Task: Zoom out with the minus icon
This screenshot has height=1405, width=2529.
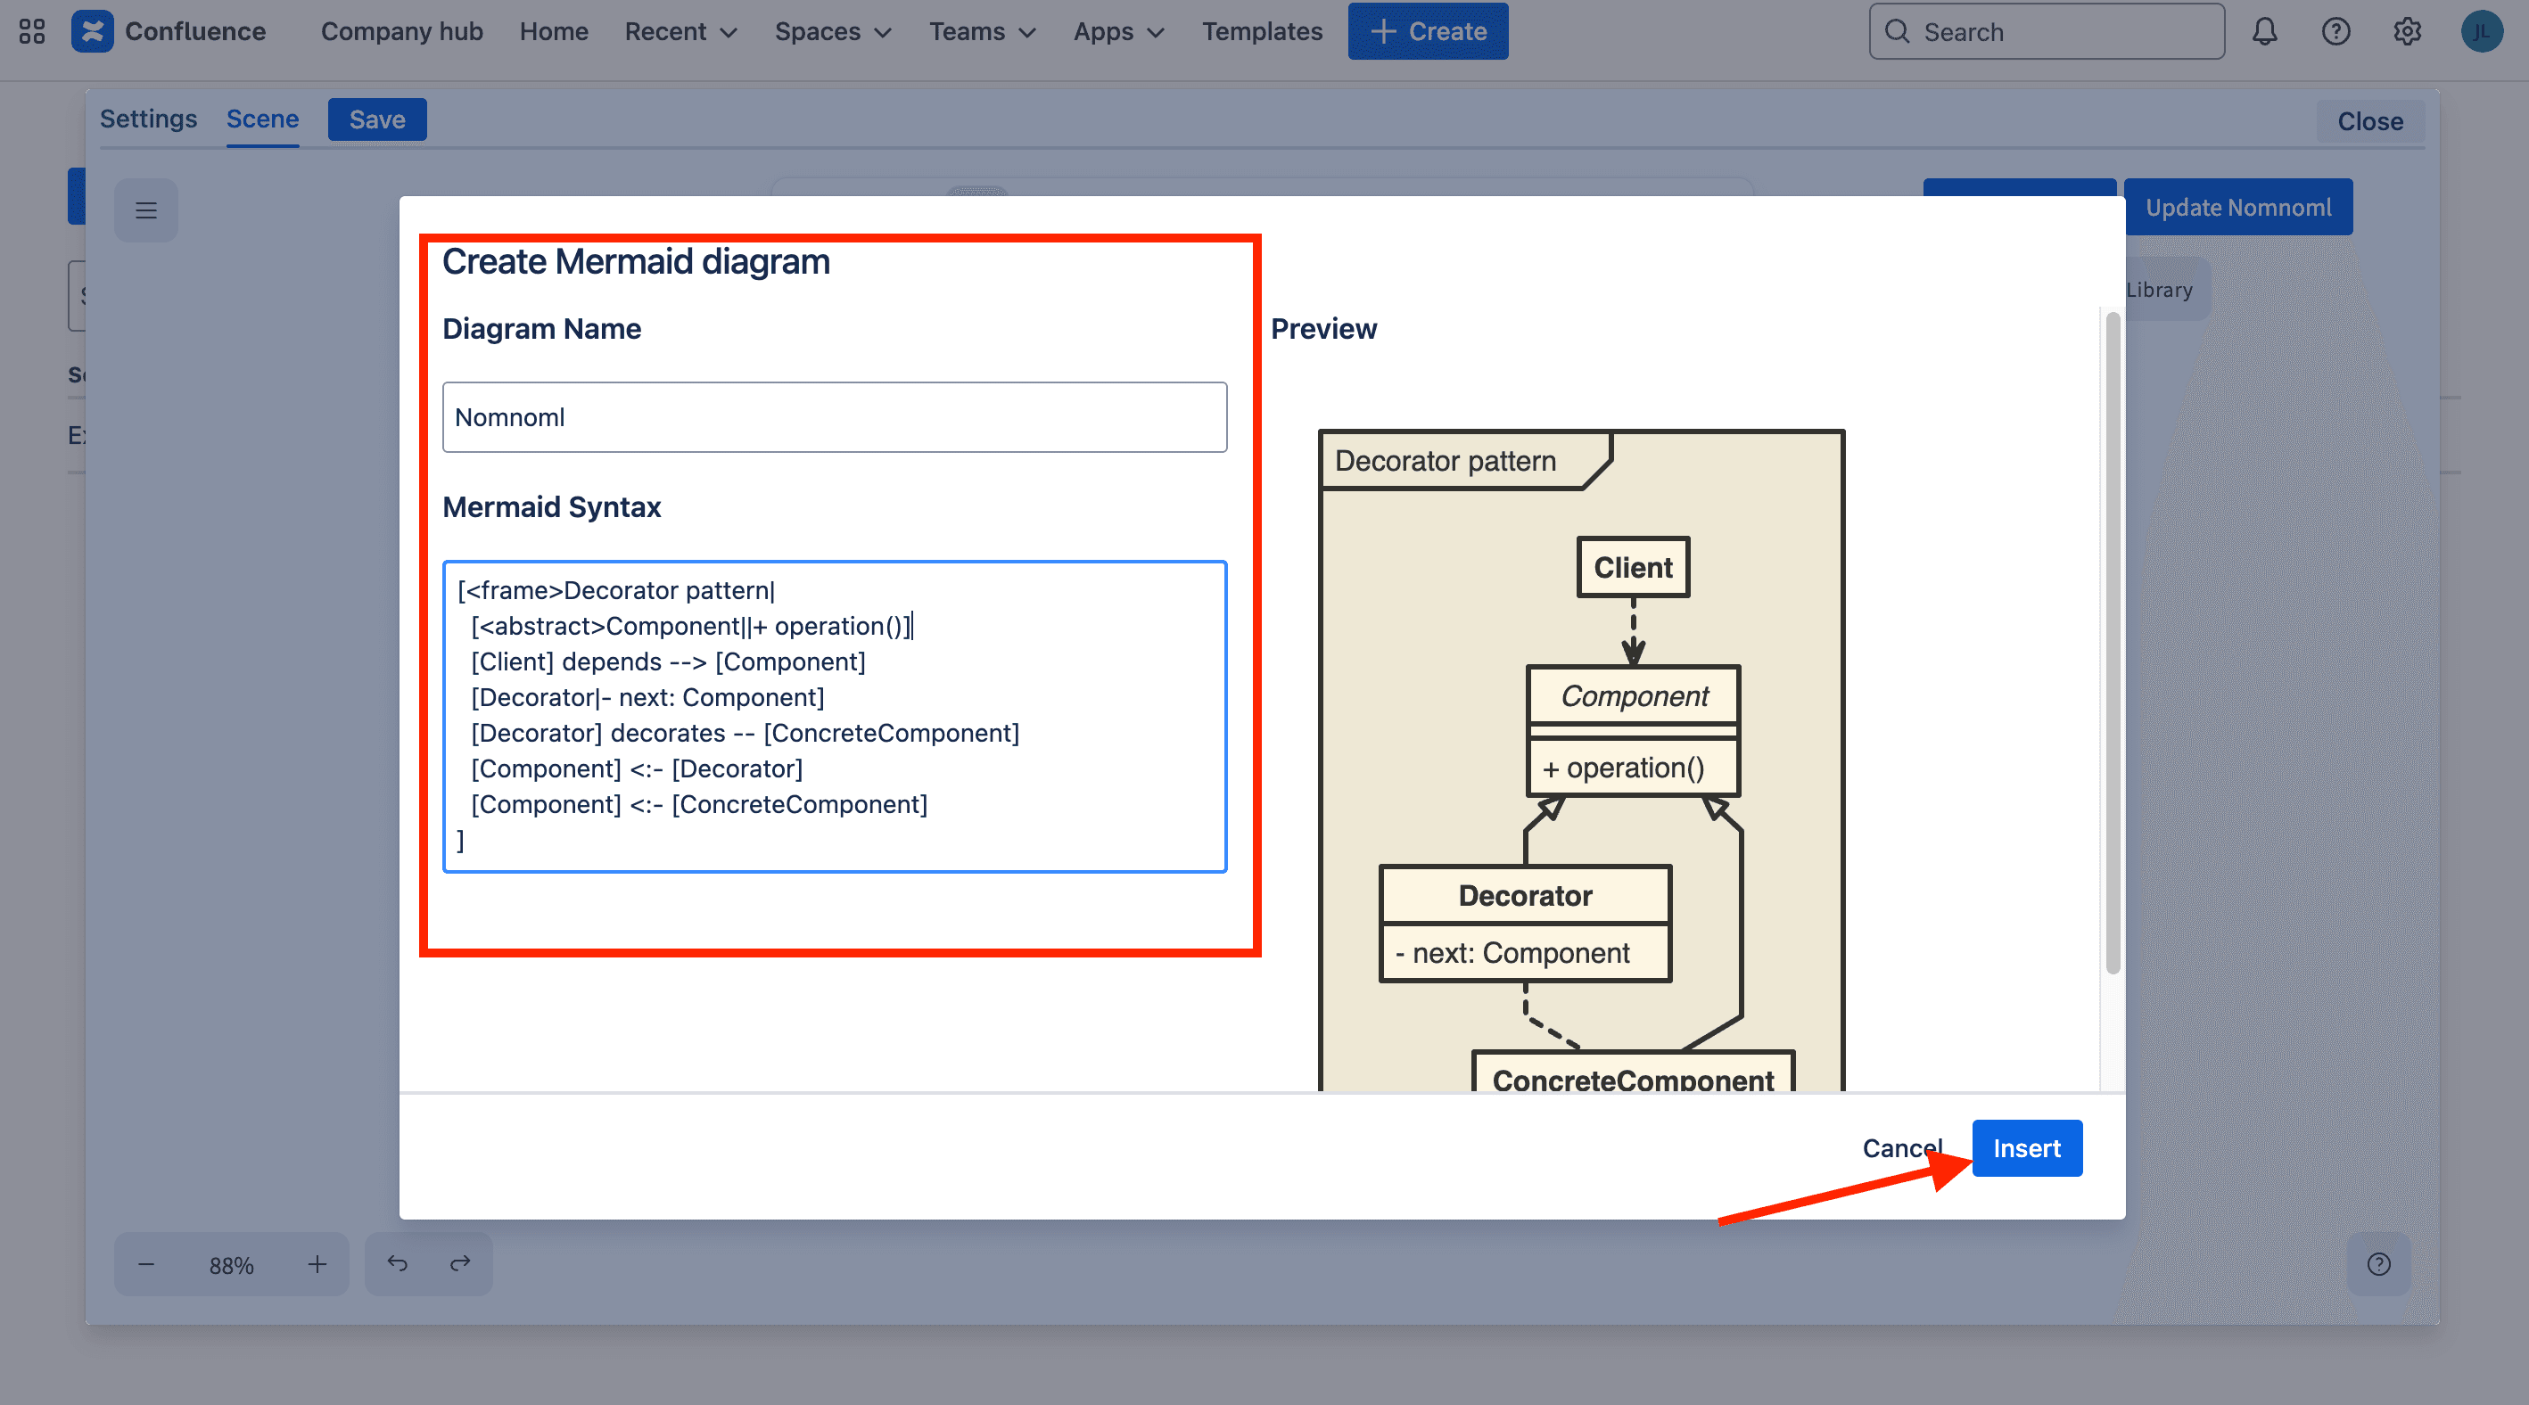Action: [x=146, y=1264]
